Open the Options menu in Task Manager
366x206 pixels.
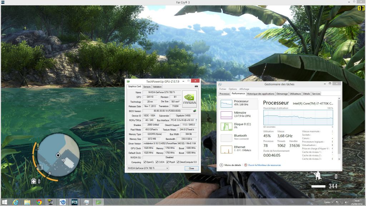coord(233,89)
